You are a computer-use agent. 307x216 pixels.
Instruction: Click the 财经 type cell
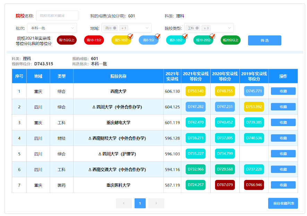coord(61,138)
